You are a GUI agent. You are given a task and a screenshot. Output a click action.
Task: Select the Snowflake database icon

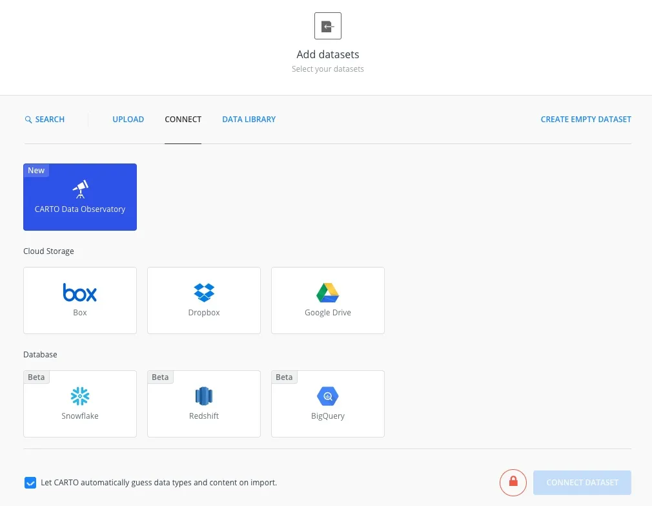(x=79, y=396)
